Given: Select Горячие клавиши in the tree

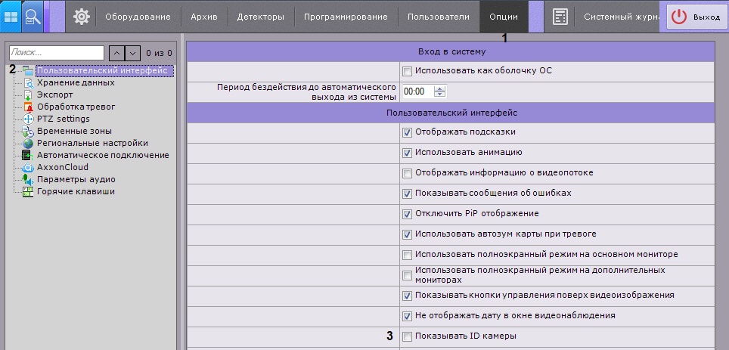Looking at the screenshot, I should pyautogui.click(x=76, y=191).
